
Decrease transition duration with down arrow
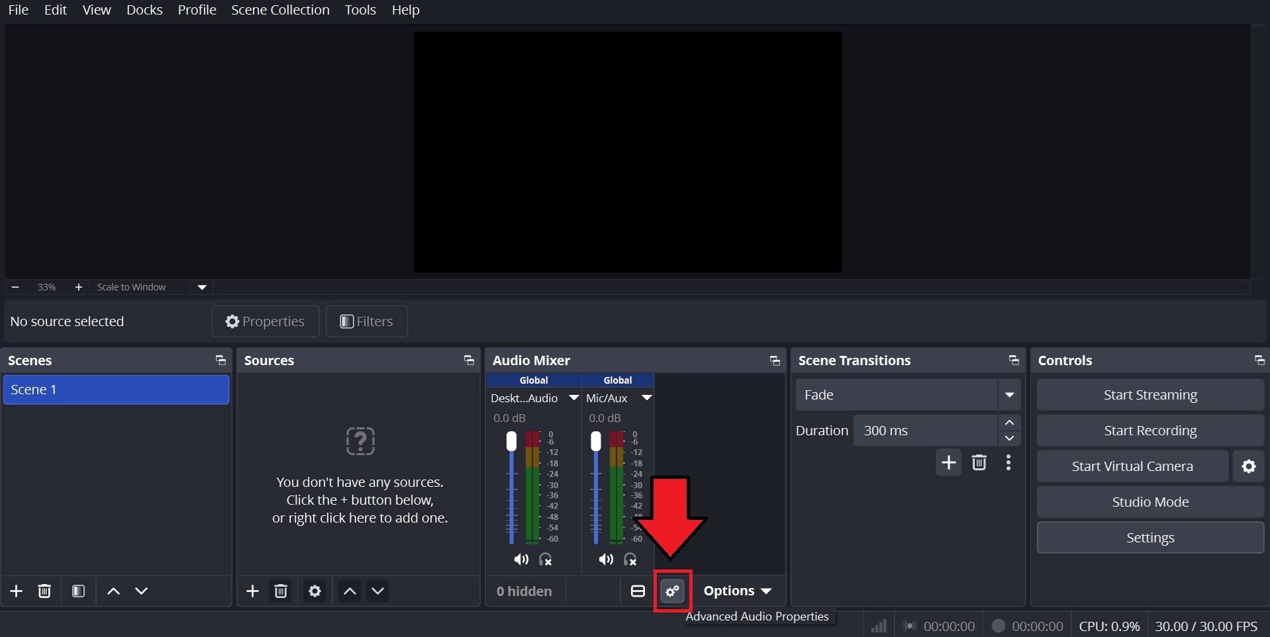pos(1009,438)
